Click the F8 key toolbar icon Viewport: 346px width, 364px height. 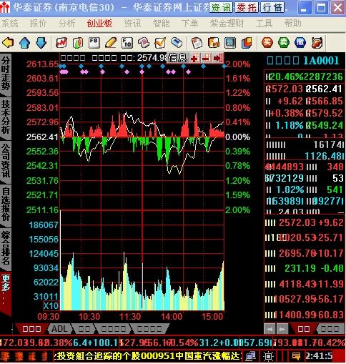click(x=94, y=43)
